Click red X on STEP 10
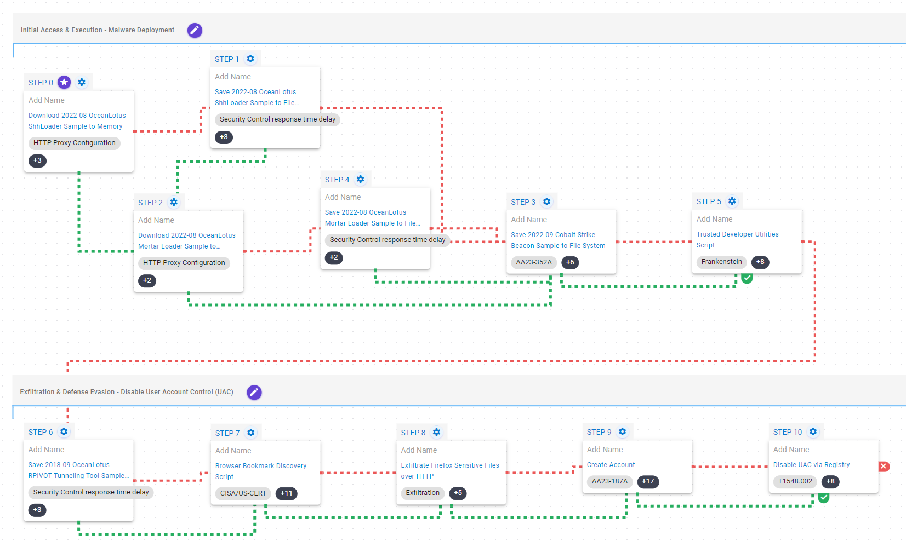This screenshot has width=906, height=547. 884,467
